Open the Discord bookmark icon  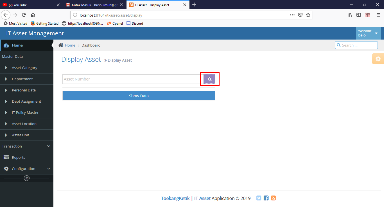tap(128, 23)
